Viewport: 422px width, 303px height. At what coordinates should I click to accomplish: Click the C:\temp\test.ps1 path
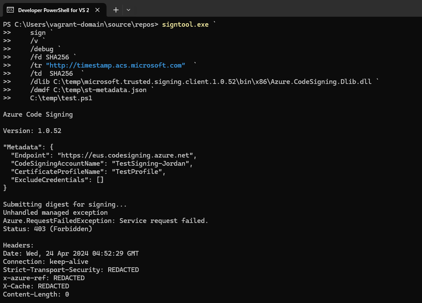61,98
